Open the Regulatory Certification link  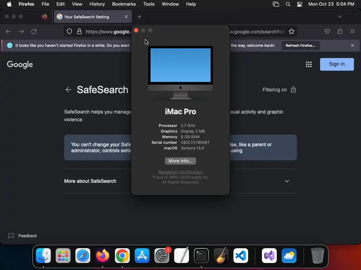[x=180, y=172]
